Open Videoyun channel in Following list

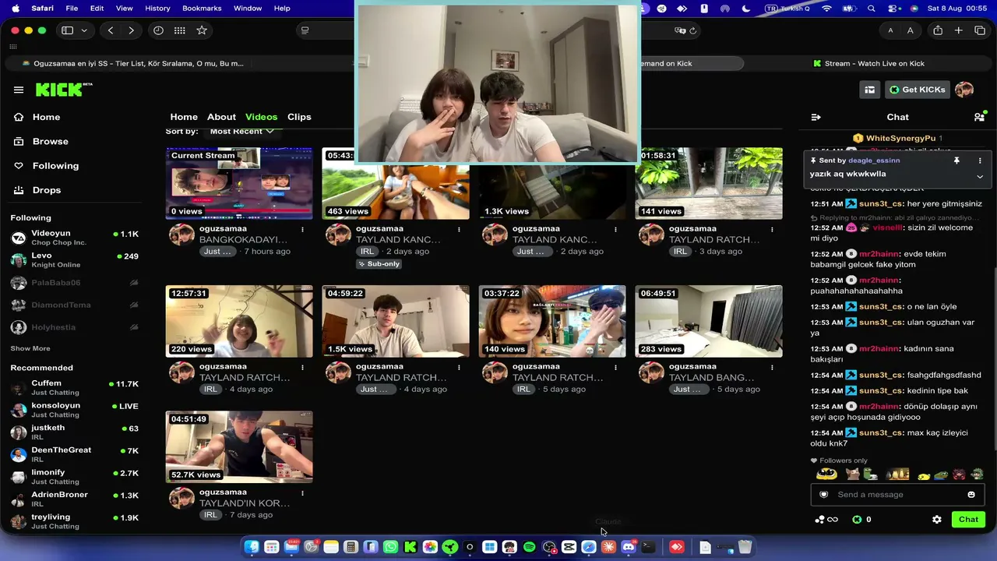pos(74,238)
